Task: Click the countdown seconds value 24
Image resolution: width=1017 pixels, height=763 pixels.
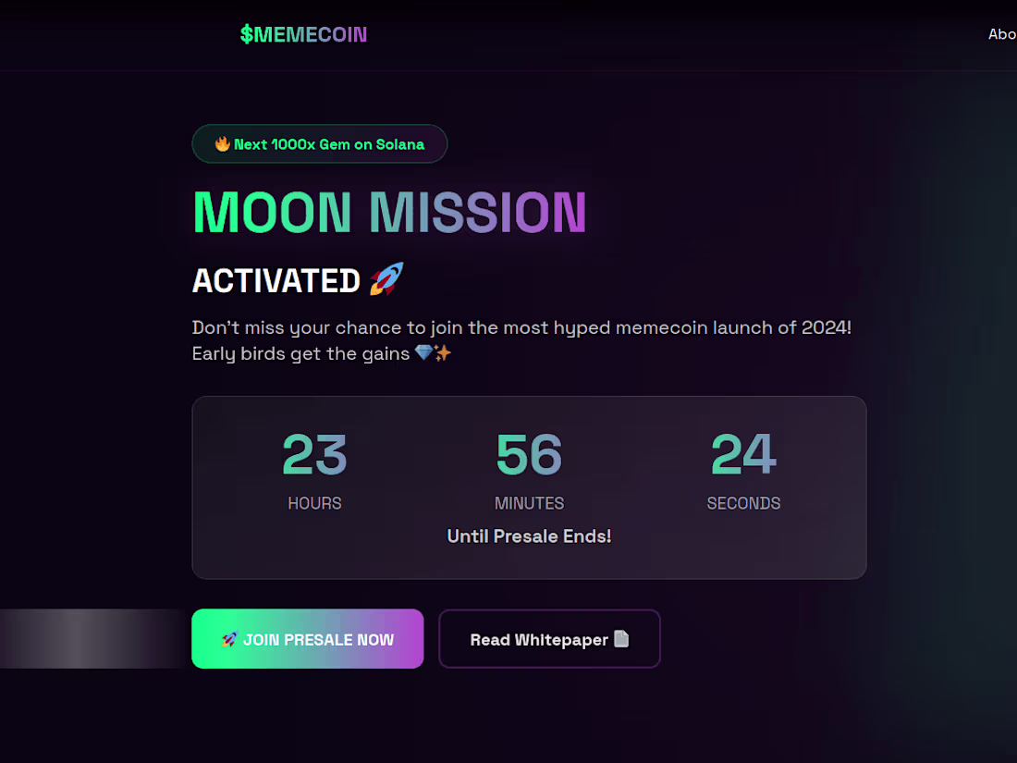Action: [x=743, y=455]
